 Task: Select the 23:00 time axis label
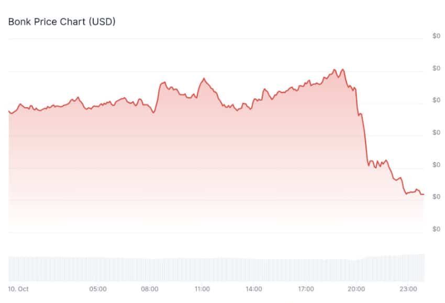coord(408,289)
